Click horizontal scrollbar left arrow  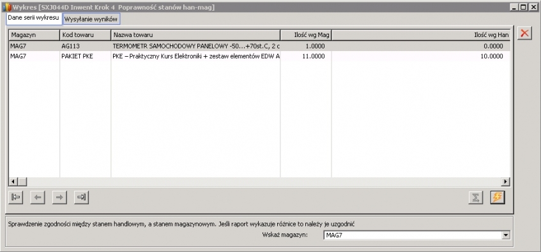point(13,181)
